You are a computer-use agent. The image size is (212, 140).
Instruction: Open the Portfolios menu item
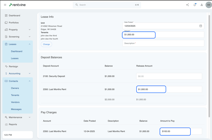pos(14,23)
